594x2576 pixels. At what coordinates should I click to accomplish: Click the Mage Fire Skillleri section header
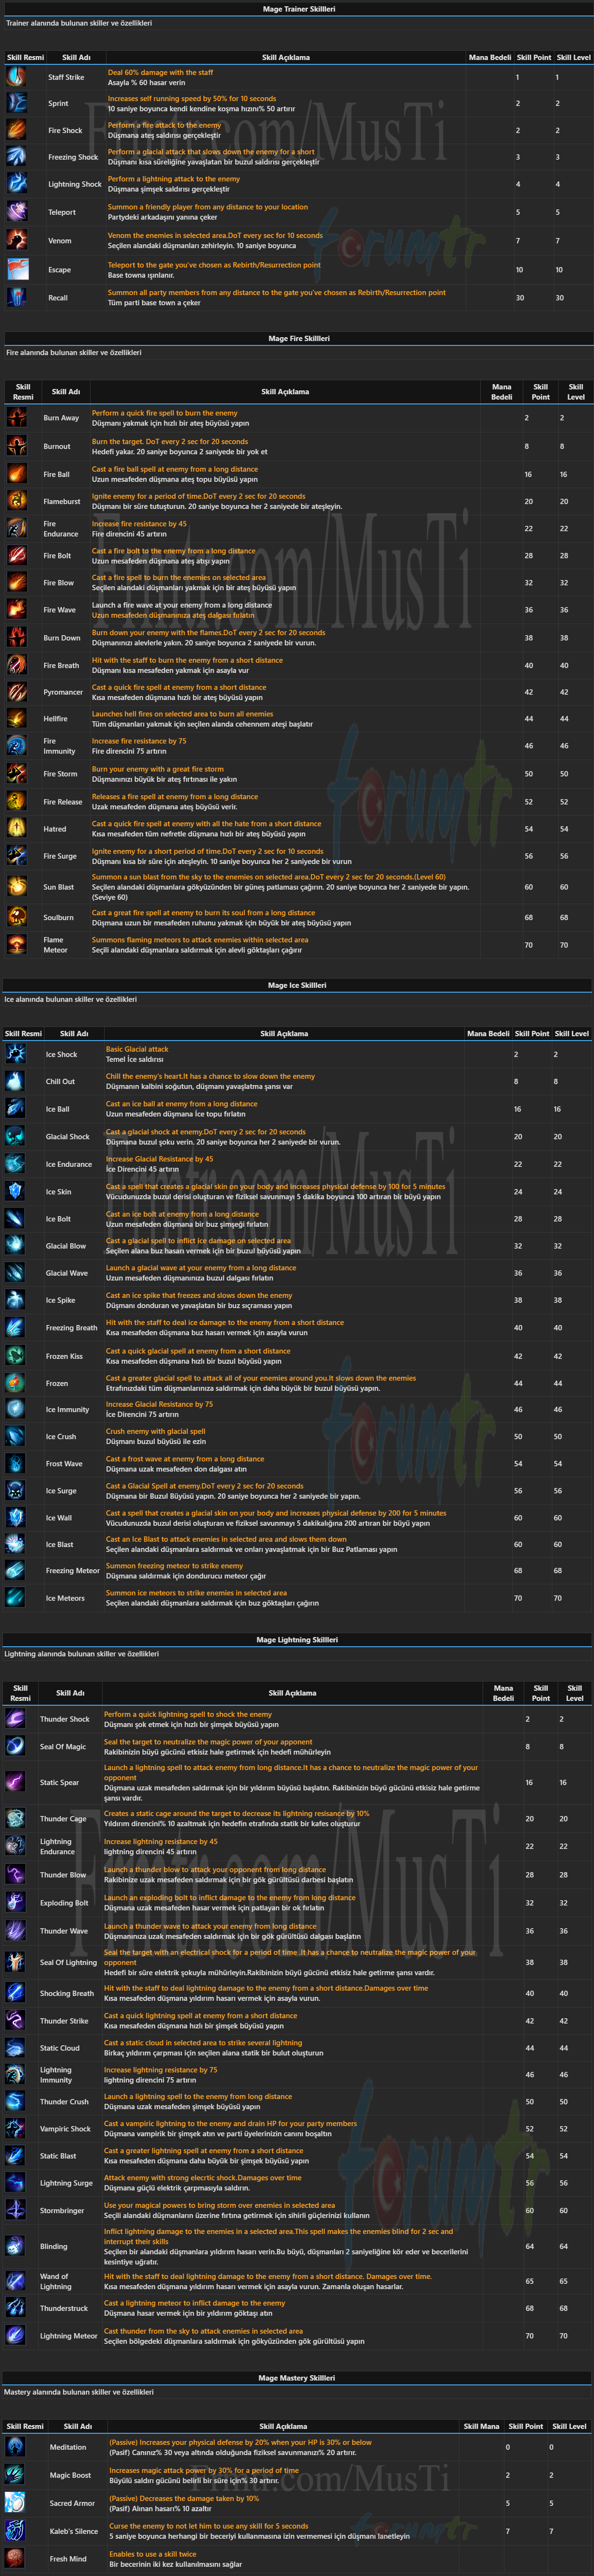298,338
